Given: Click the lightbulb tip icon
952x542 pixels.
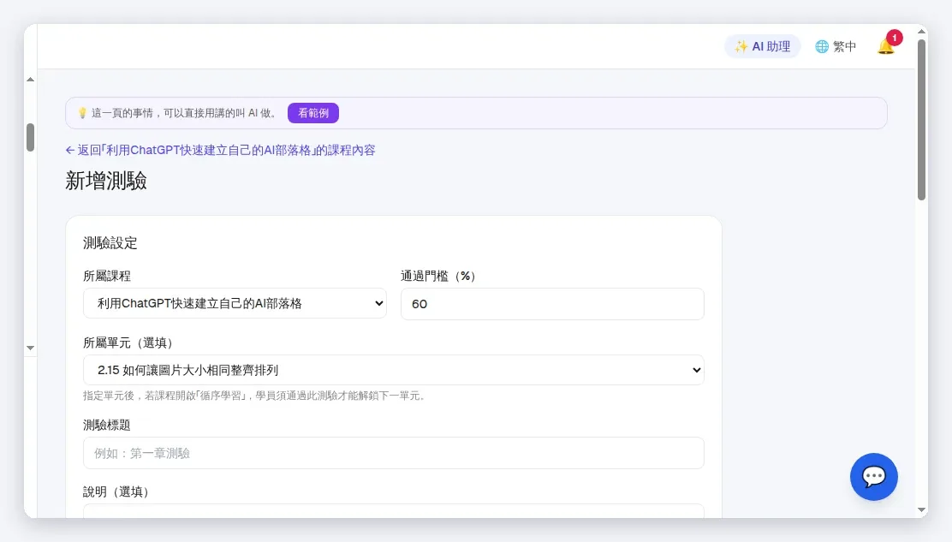Looking at the screenshot, I should pyautogui.click(x=82, y=113).
